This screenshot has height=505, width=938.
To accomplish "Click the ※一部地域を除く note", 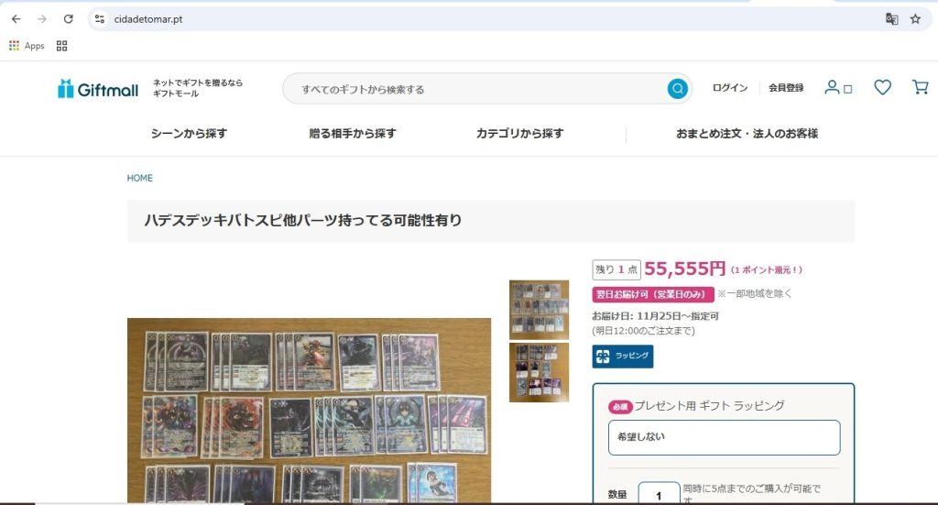I will [x=755, y=294].
